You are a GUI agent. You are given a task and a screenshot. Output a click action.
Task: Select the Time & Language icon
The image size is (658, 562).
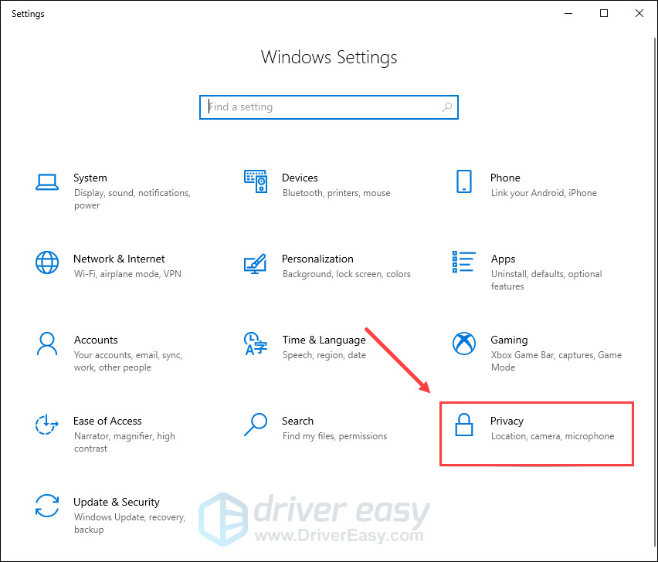click(x=255, y=344)
